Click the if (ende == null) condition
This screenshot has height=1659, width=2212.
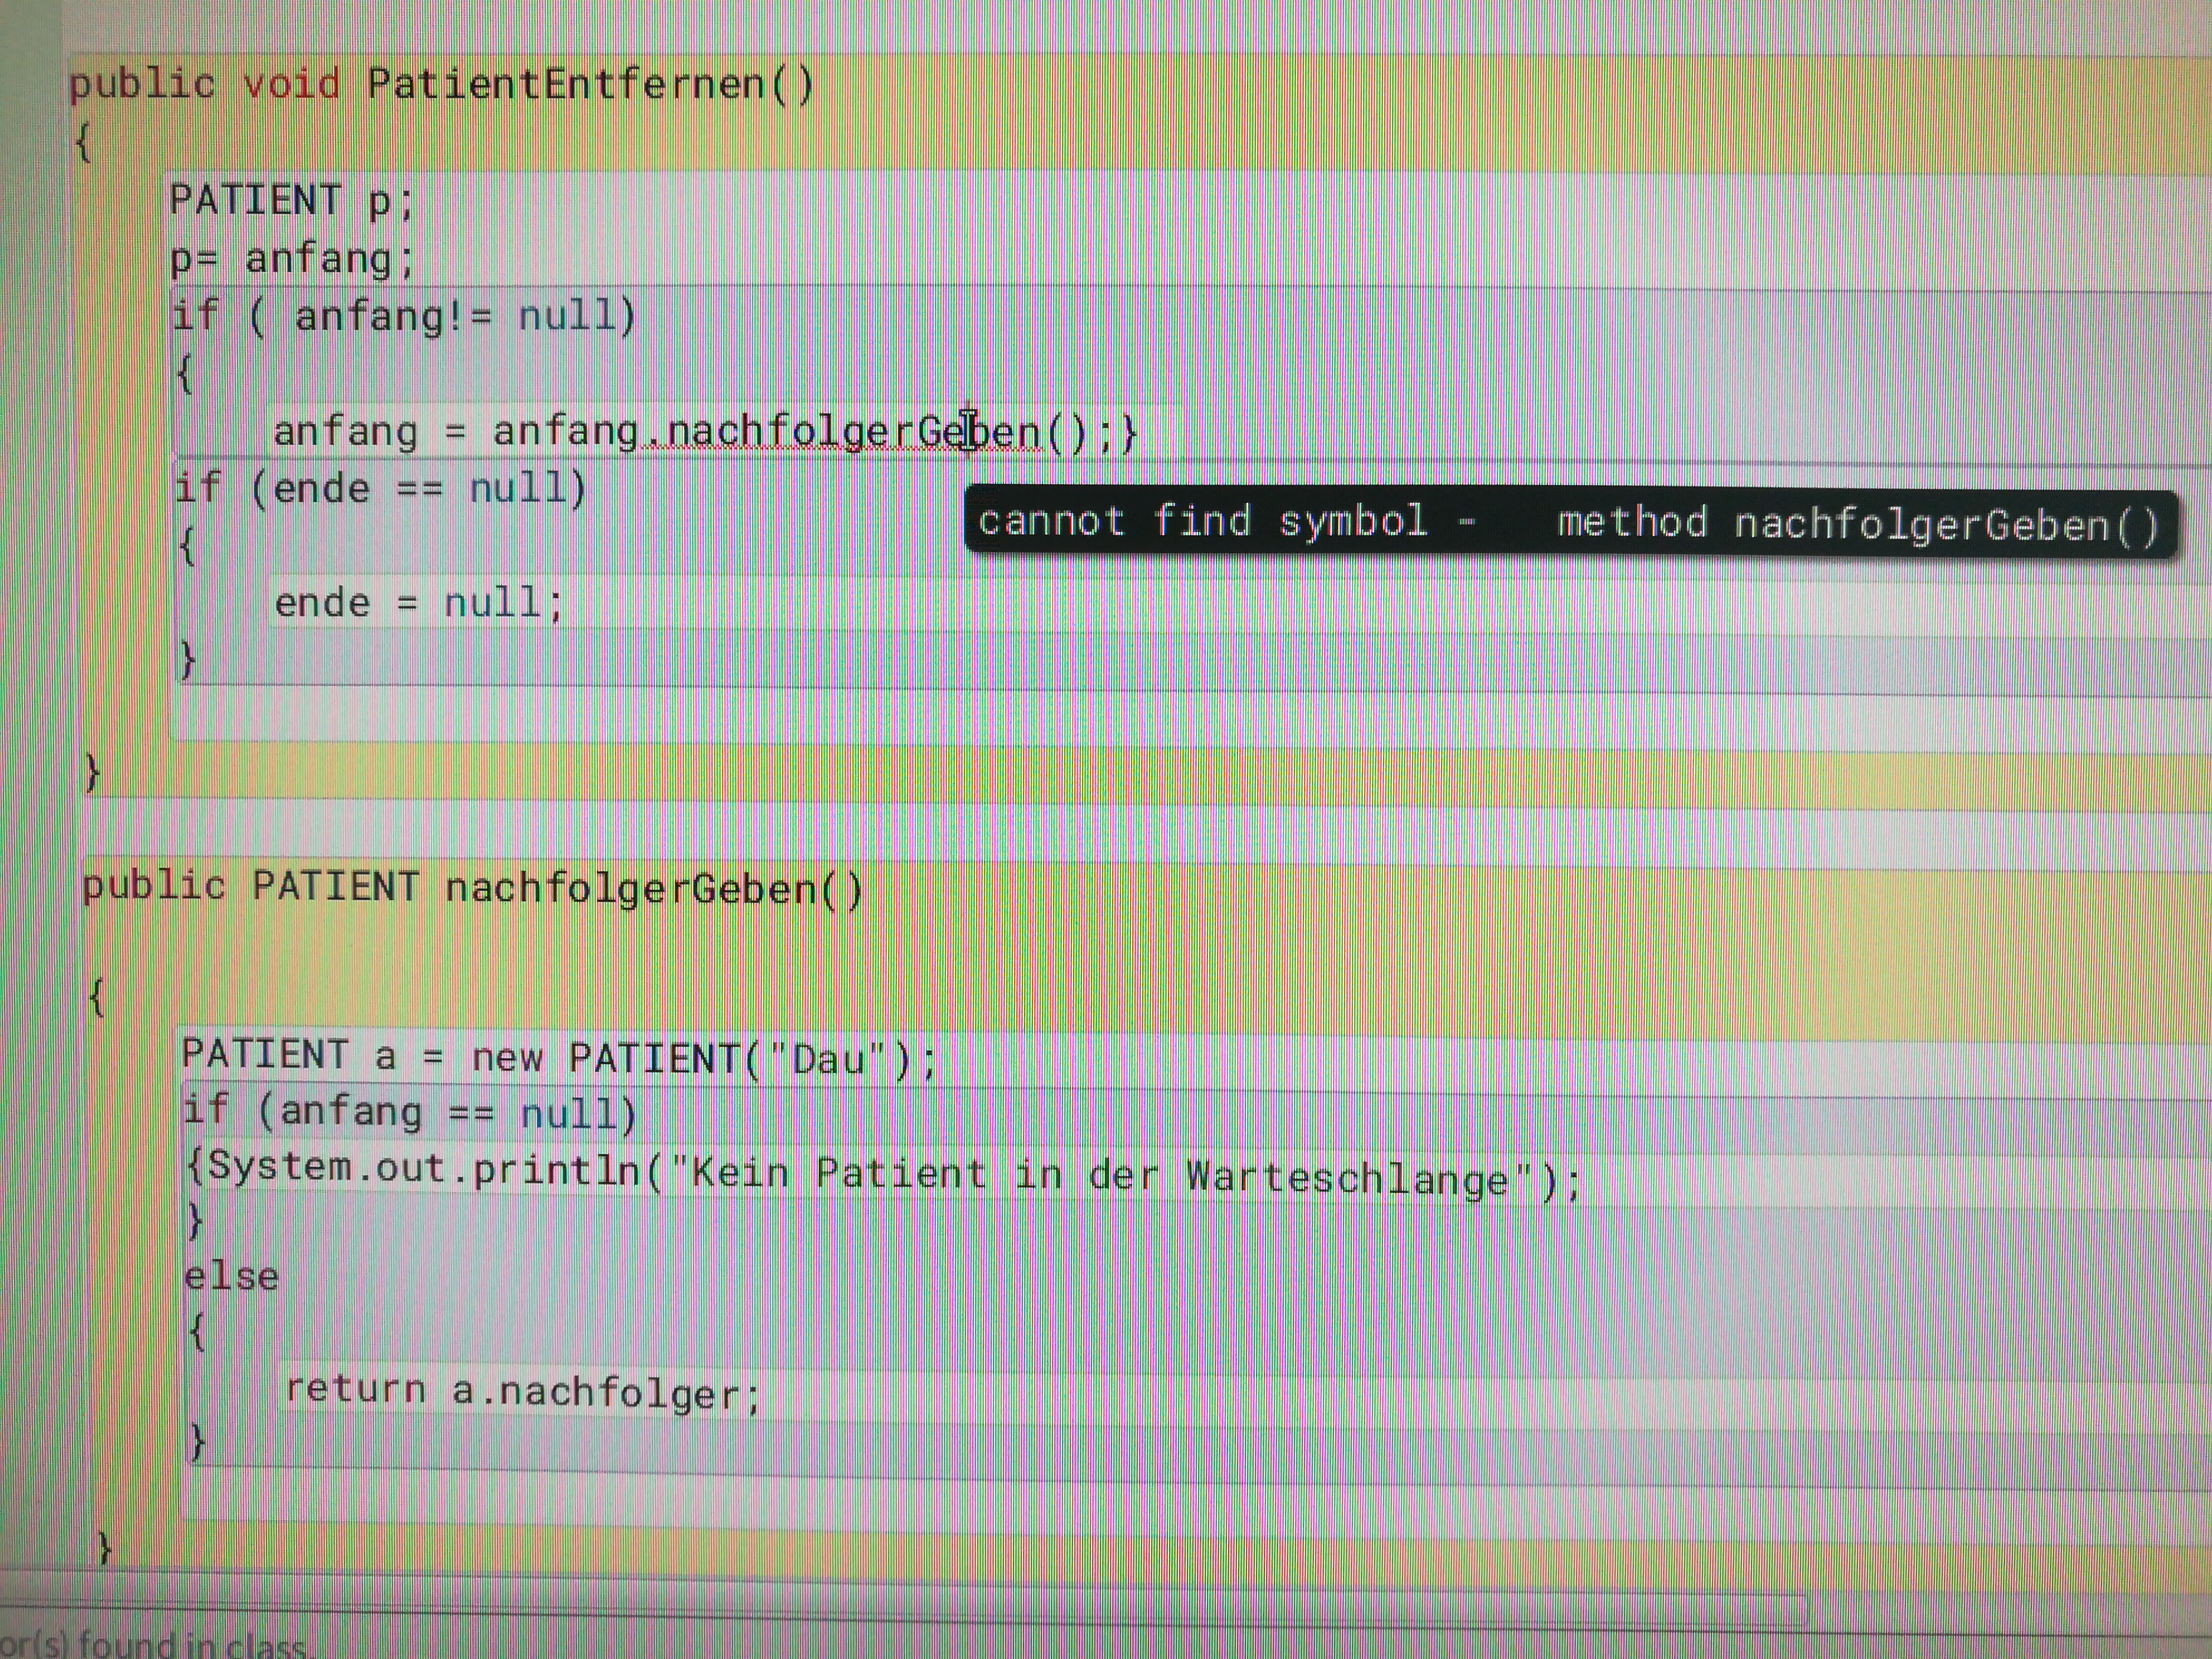(380, 487)
